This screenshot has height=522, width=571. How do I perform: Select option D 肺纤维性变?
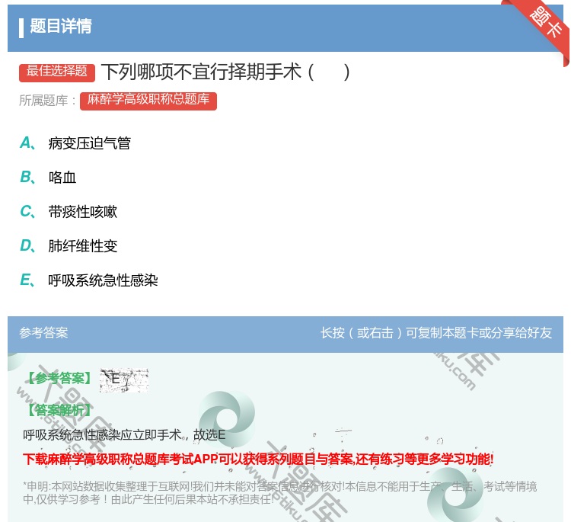pyautogui.click(x=69, y=245)
